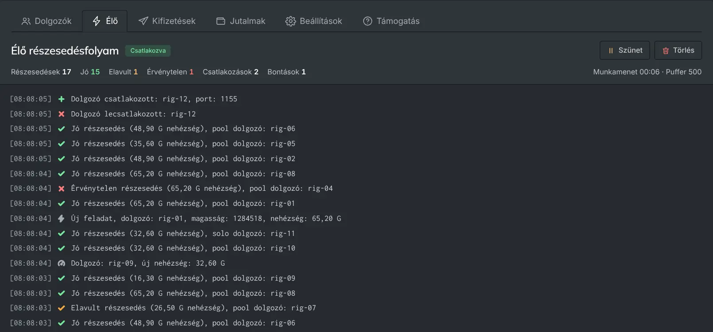Click the Csatlakozások 2 counter
This screenshot has height=332, width=713.
[230, 72]
